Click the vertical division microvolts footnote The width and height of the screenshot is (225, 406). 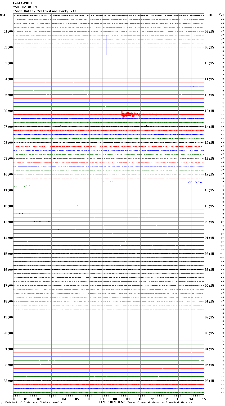coord(34,403)
